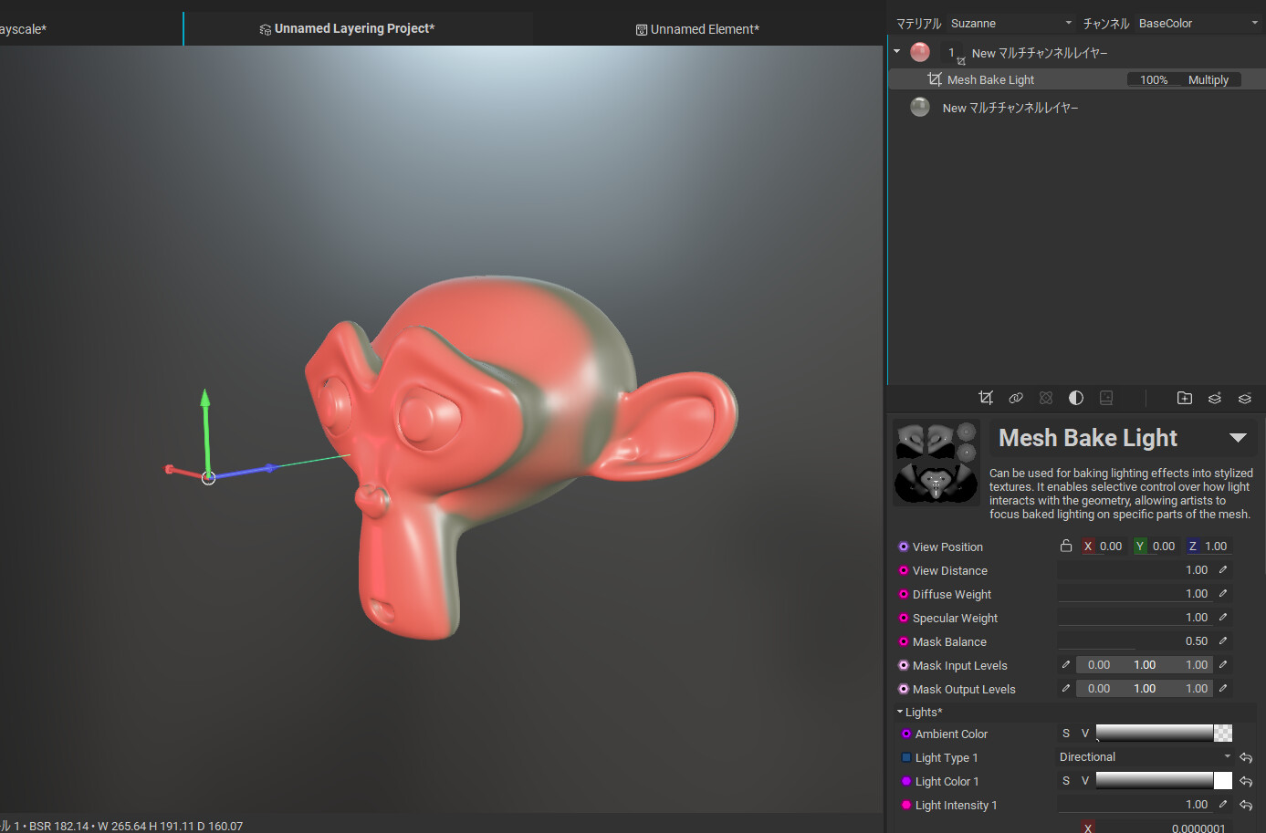Image resolution: width=1266 pixels, height=833 pixels.
Task: Click the add layer icon with plus
Action: click(x=1215, y=398)
